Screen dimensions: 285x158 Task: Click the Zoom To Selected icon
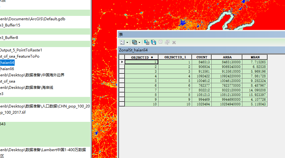[x=167, y=42]
